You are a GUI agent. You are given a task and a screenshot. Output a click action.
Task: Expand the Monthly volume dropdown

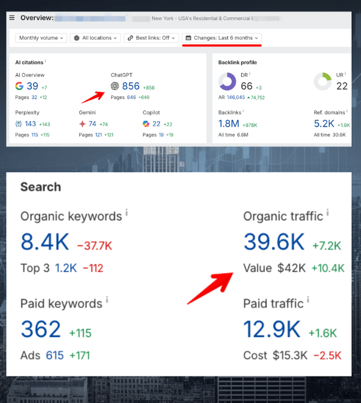coord(42,38)
